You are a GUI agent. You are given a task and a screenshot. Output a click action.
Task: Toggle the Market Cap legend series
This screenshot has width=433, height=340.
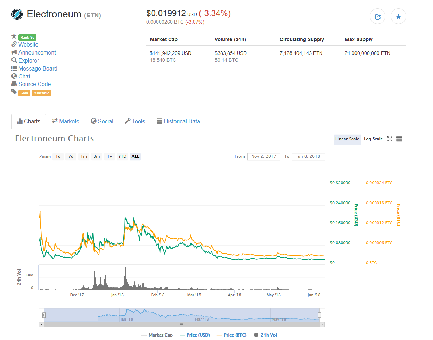(157, 335)
